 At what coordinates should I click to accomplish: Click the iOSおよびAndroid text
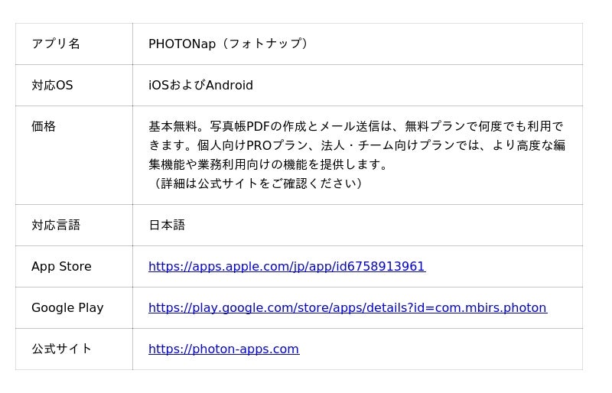pos(200,85)
